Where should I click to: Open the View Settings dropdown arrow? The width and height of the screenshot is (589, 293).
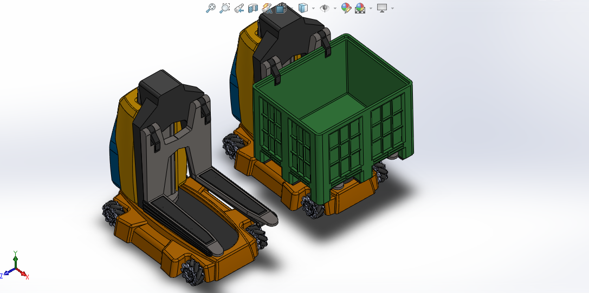coord(392,8)
